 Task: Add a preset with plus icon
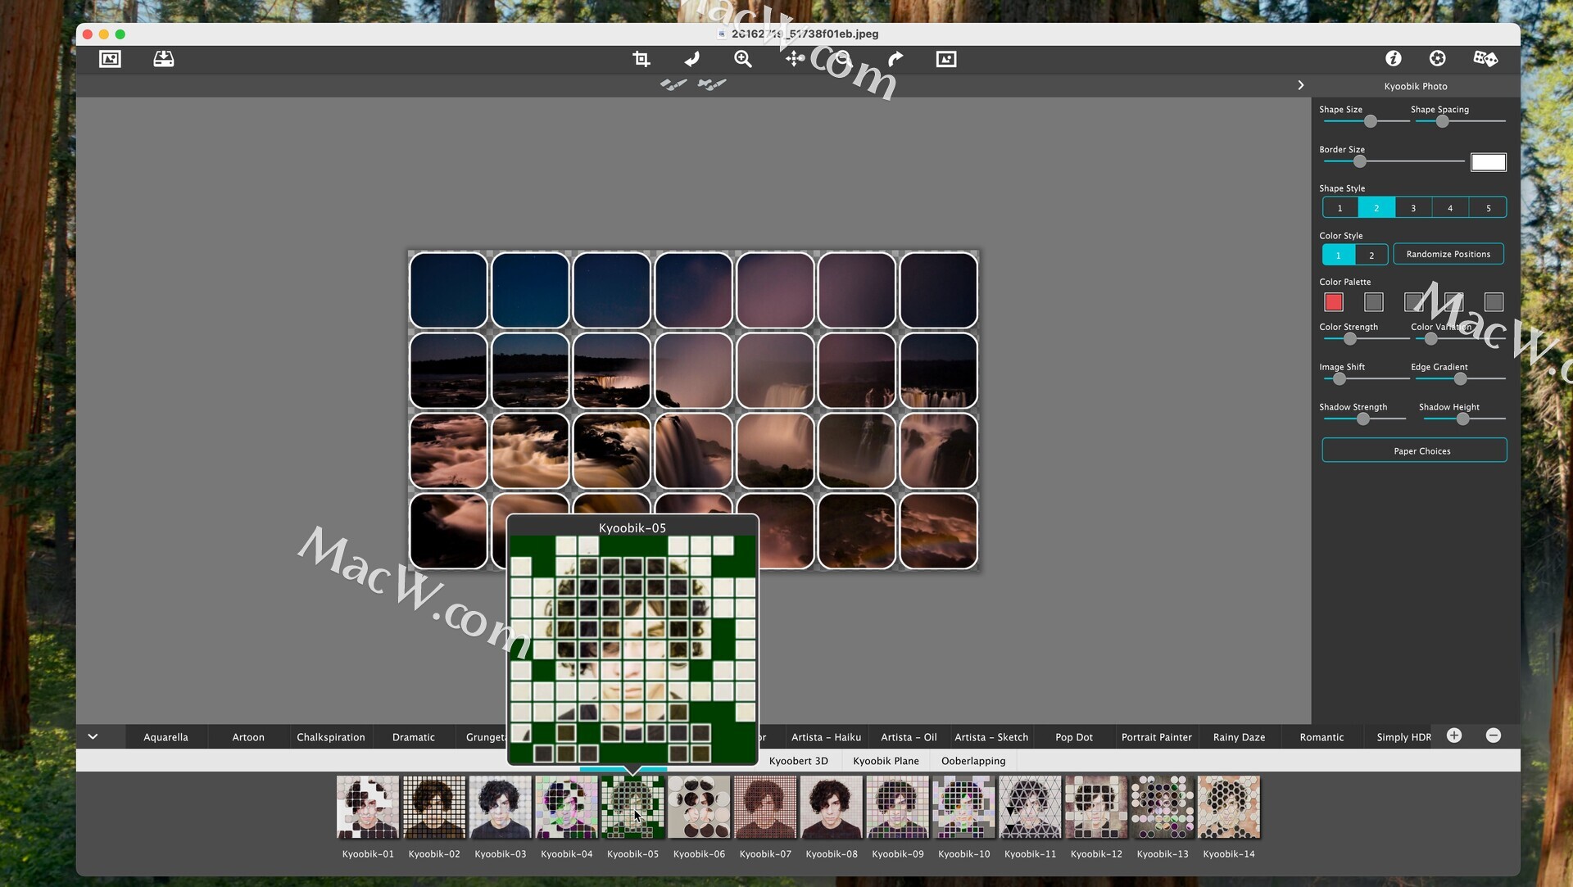pos(1454,735)
